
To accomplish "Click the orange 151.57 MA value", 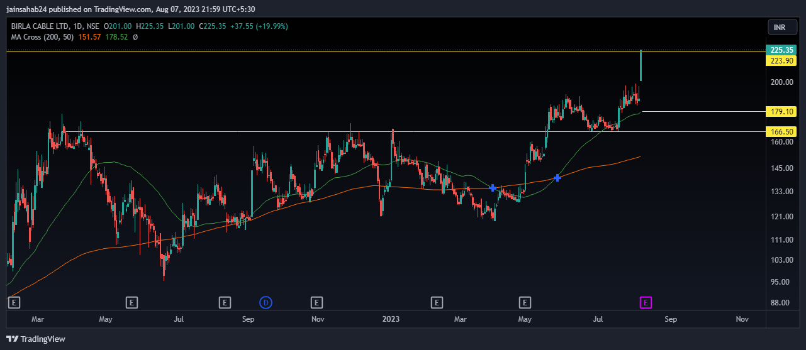I will coord(89,37).
